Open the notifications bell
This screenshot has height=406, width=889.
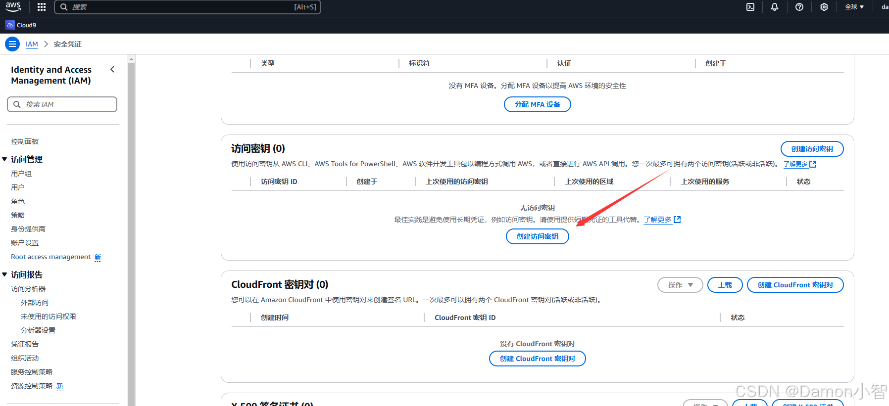point(775,7)
